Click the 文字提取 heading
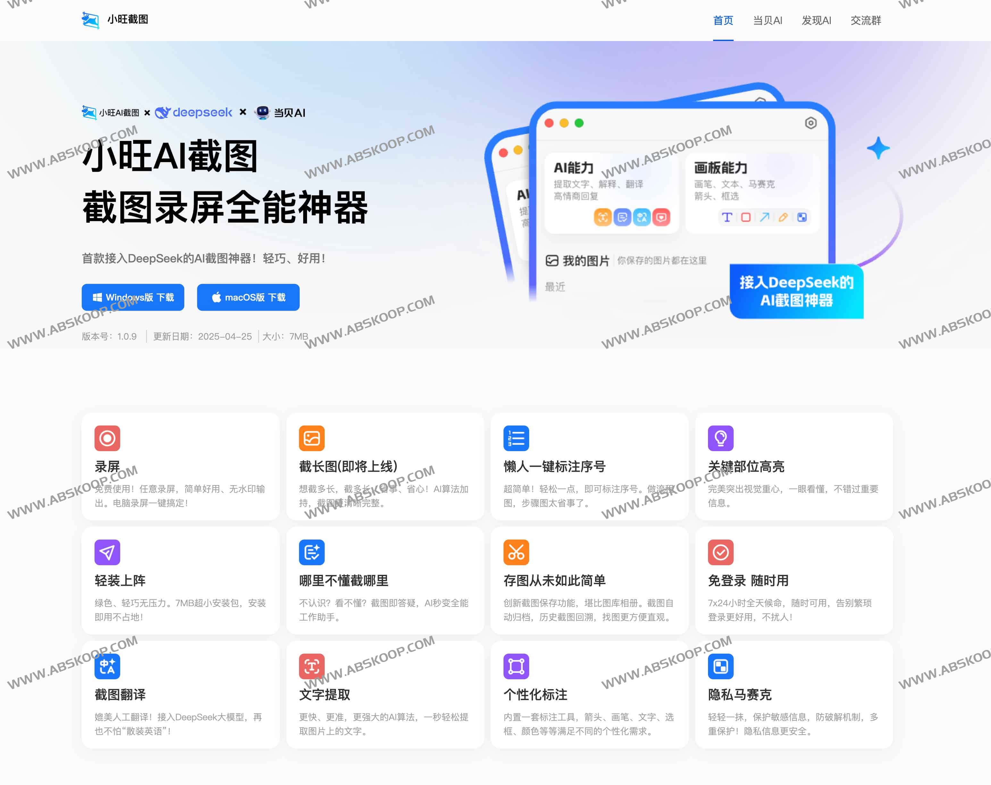 [x=325, y=694]
